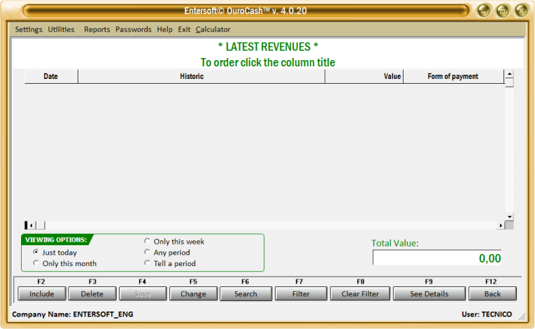Click the F12 shortcut label above Back

(x=491, y=282)
